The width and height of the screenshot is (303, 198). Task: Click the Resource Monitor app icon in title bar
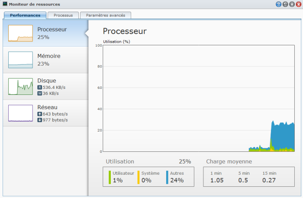[x=5, y=4]
